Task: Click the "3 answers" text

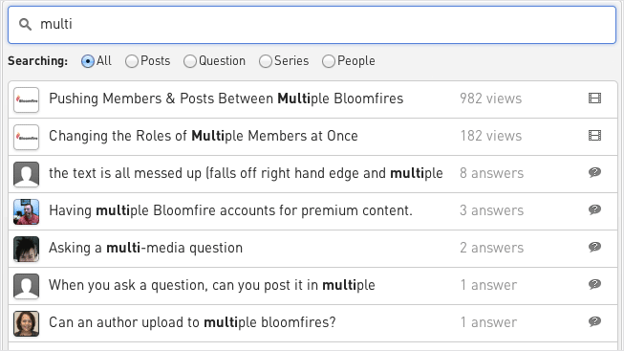Action: tap(492, 210)
